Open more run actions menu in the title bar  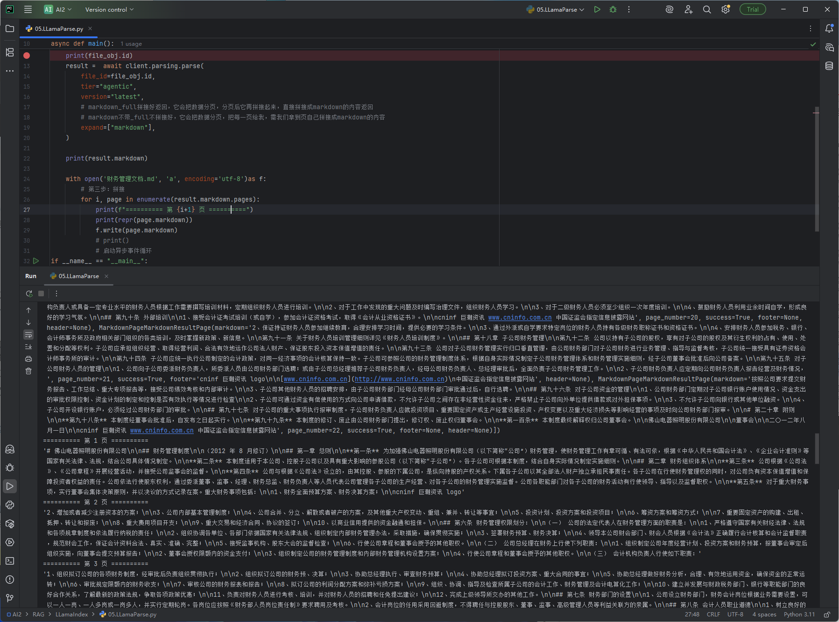[x=629, y=9]
